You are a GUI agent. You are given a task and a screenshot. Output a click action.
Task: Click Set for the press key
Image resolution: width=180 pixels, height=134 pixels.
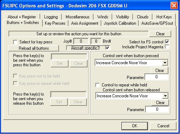60,63
